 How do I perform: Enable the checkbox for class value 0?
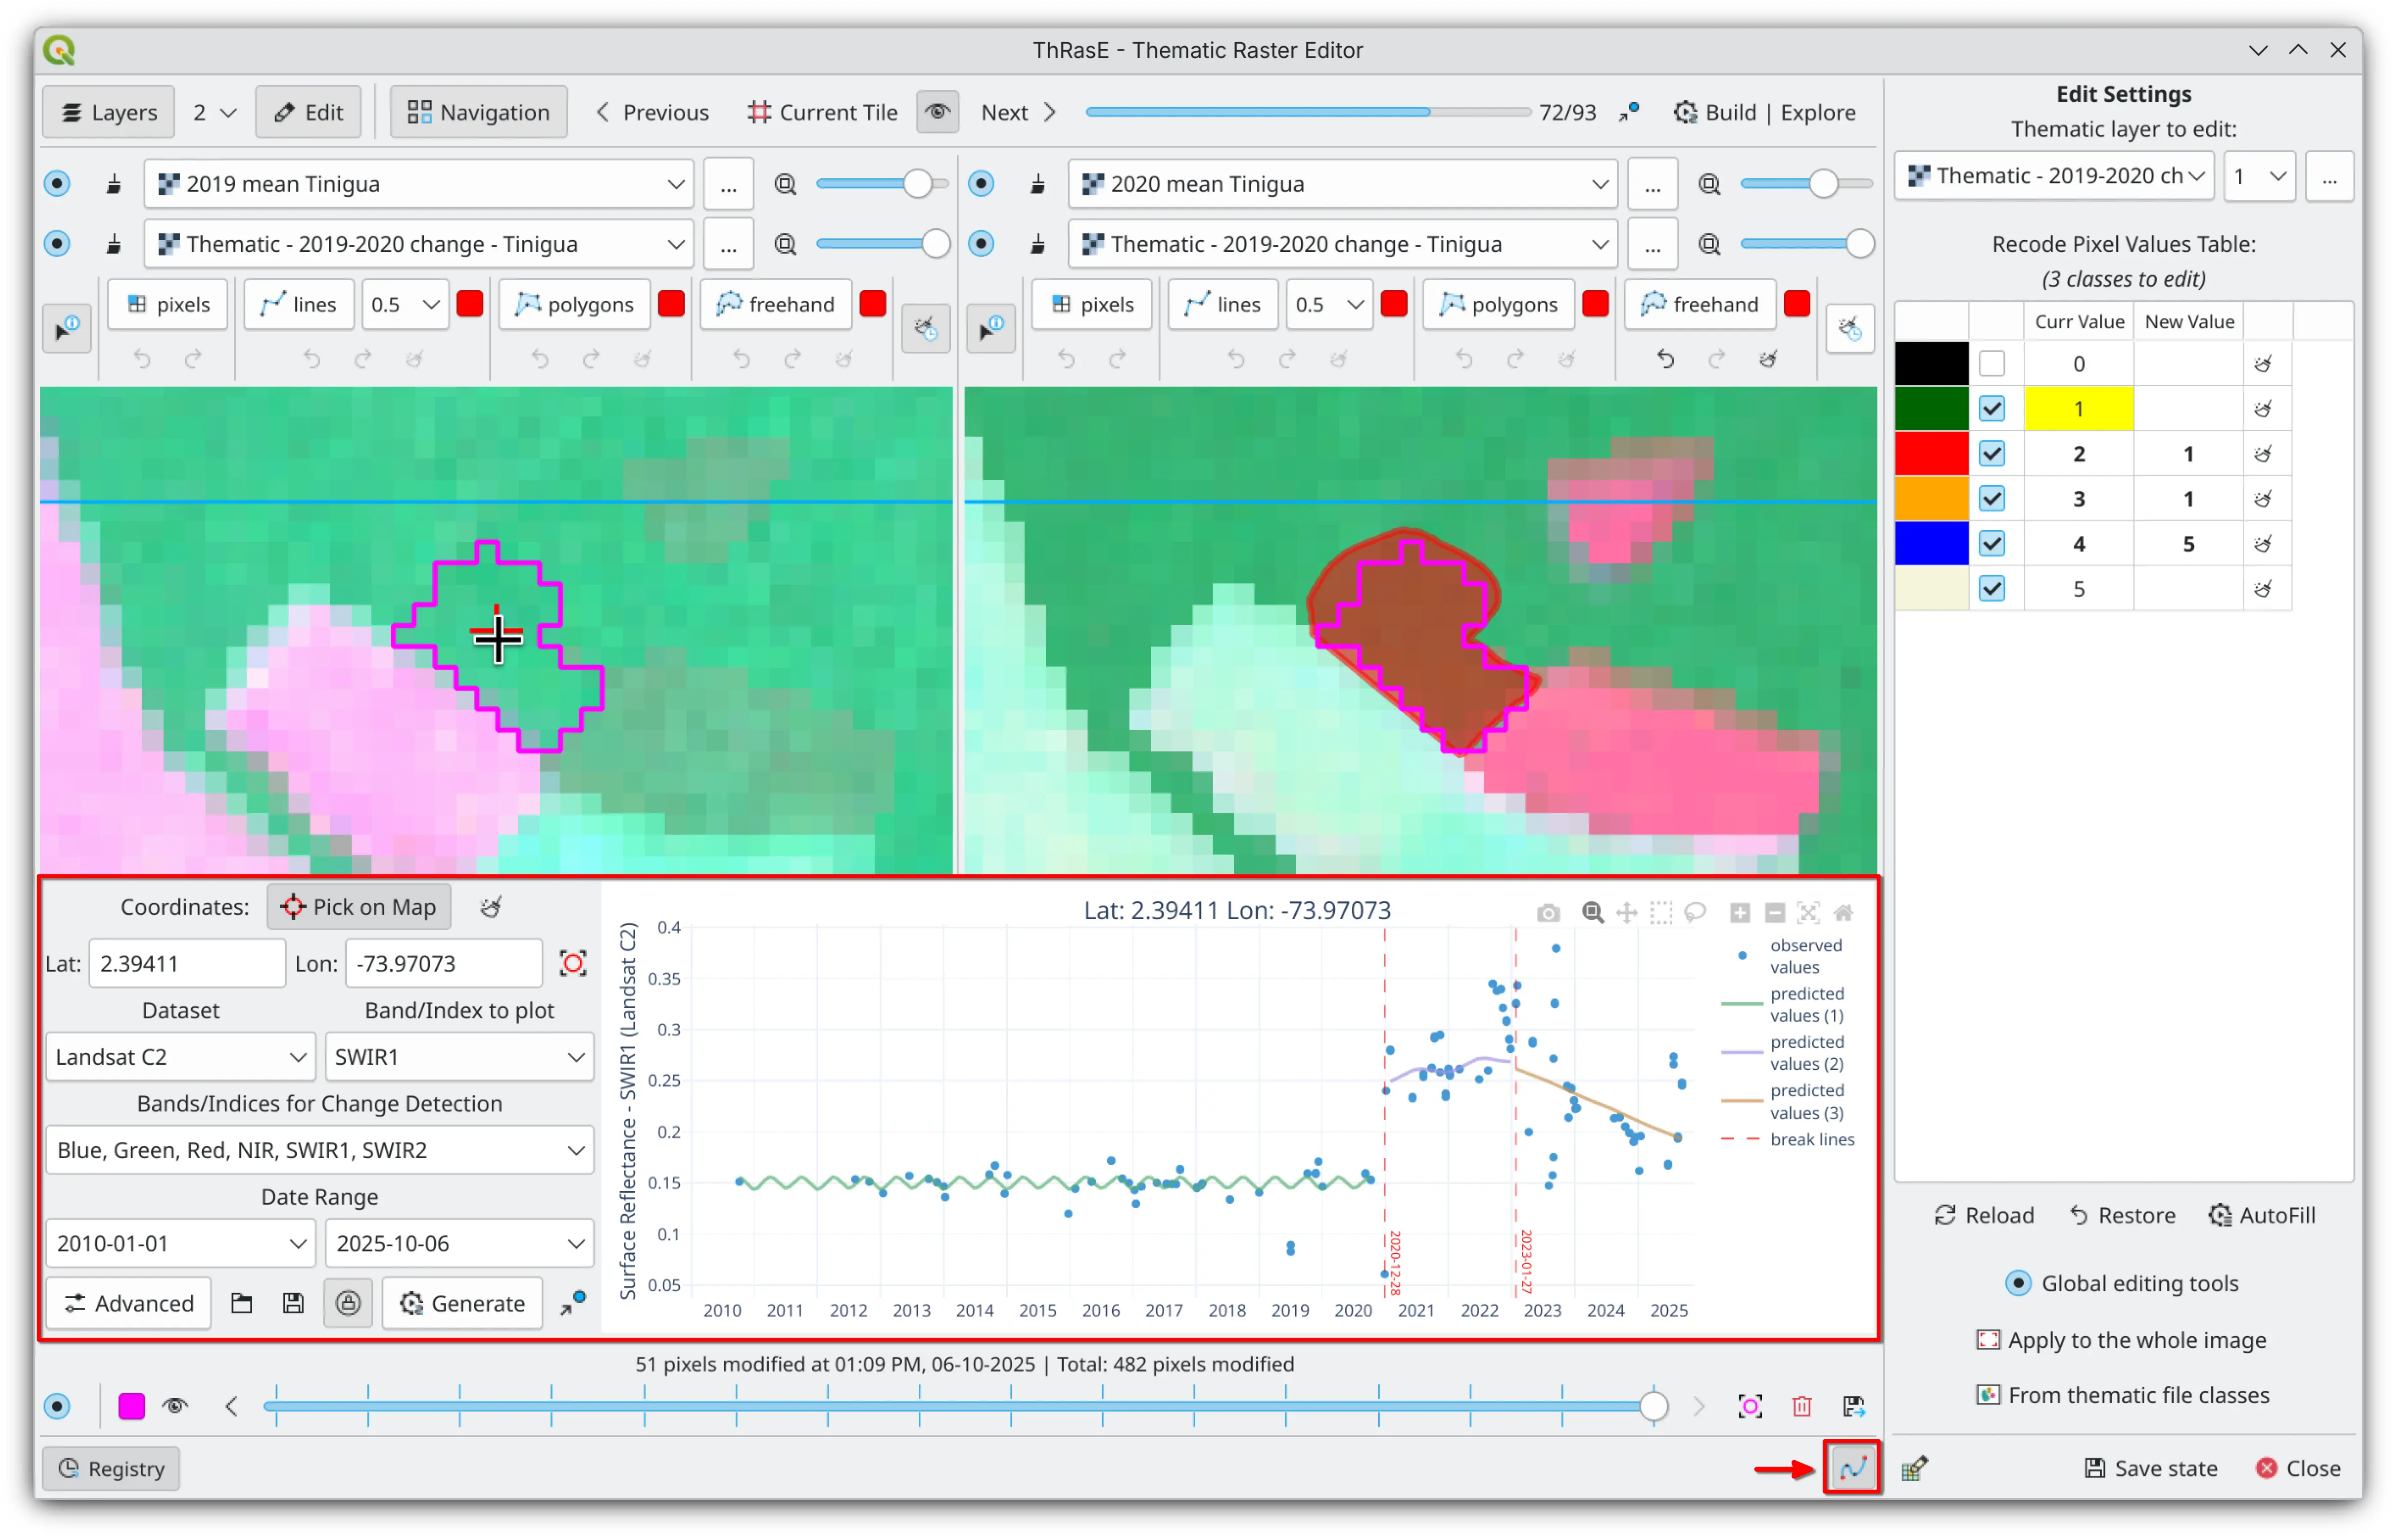pos(1991,364)
